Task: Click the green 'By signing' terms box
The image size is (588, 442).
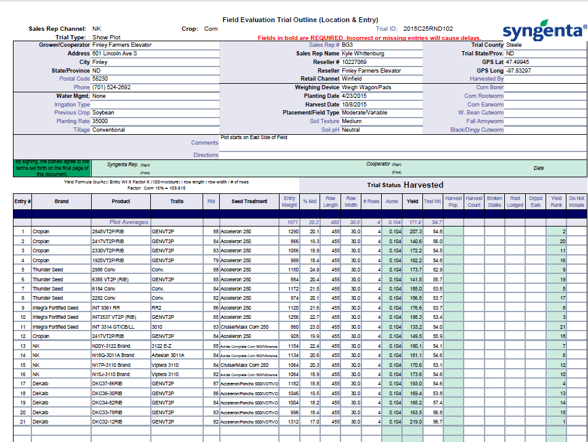Action: click(52, 168)
